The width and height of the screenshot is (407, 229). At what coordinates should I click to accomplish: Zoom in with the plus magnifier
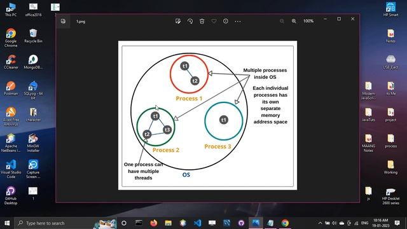294,21
